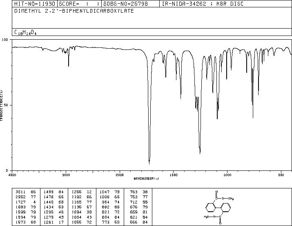Click the SDBS-NO=25798 header cell
This screenshot has width=292, height=226.
[130, 4]
